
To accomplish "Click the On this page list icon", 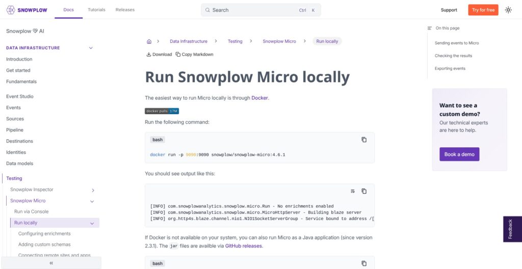I will tap(429, 29).
